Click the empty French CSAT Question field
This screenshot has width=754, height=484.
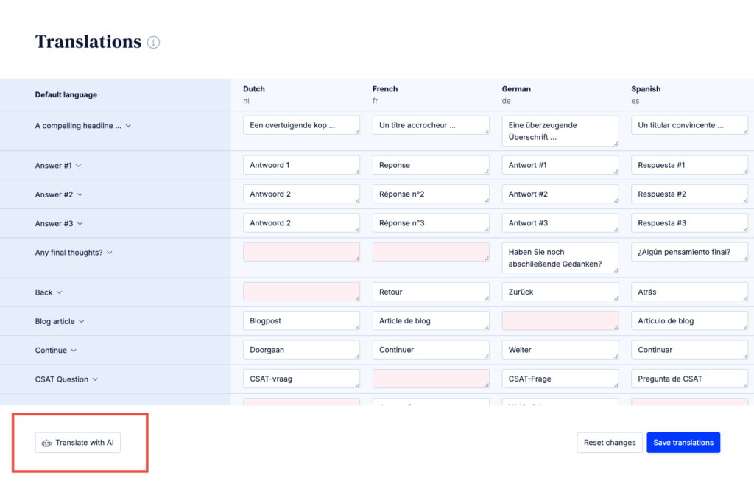431,379
